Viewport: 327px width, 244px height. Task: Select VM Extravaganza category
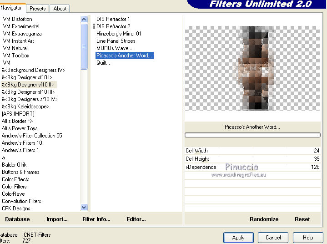point(22,34)
